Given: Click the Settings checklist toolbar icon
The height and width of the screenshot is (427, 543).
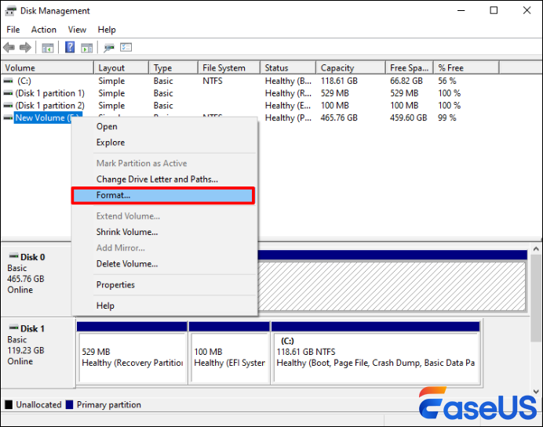Looking at the screenshot, I should click(126, 48).
